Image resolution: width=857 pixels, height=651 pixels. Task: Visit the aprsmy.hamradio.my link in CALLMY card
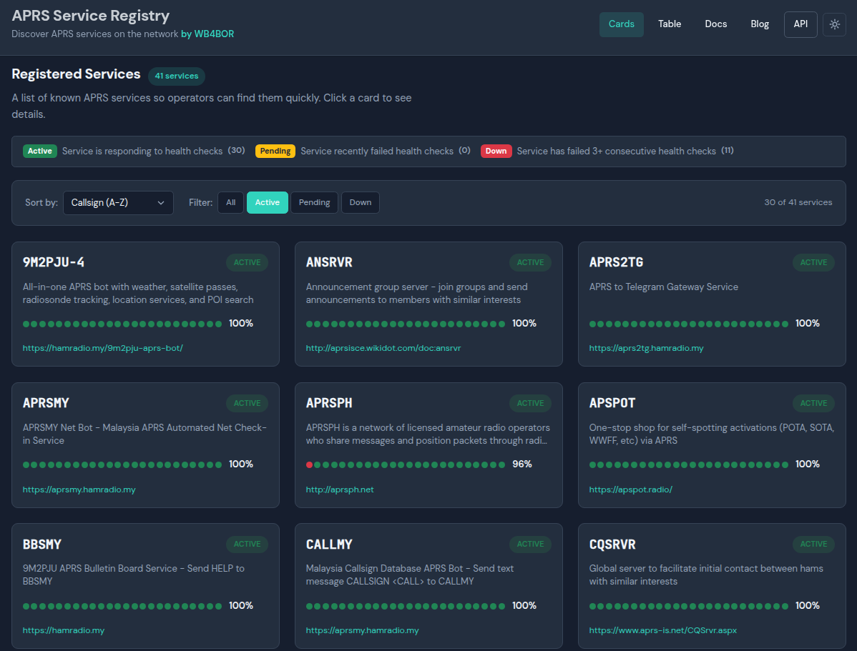pos(363,630)
